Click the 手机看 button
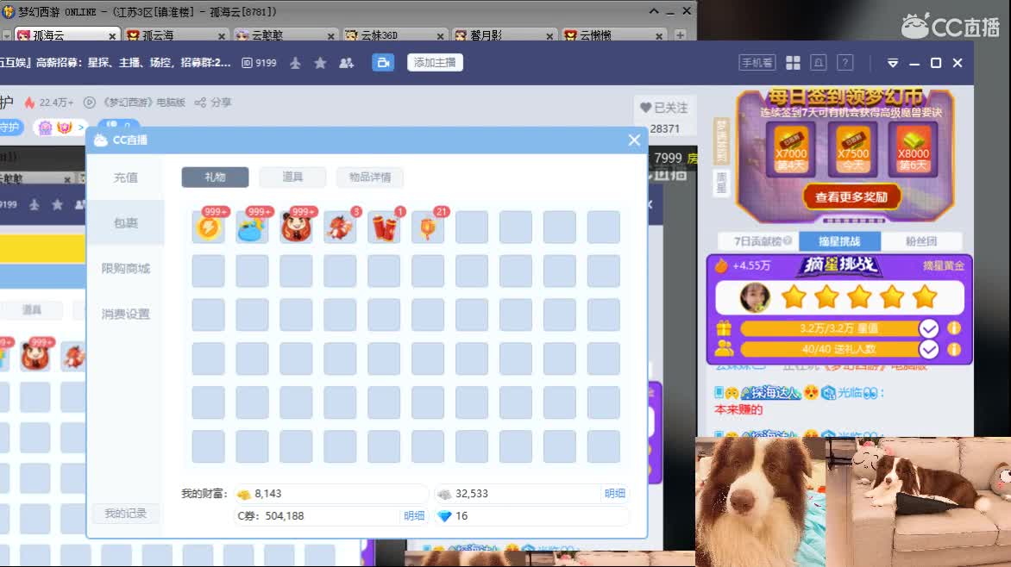This screenshot has height=567, width=1011. click(757, 63)
